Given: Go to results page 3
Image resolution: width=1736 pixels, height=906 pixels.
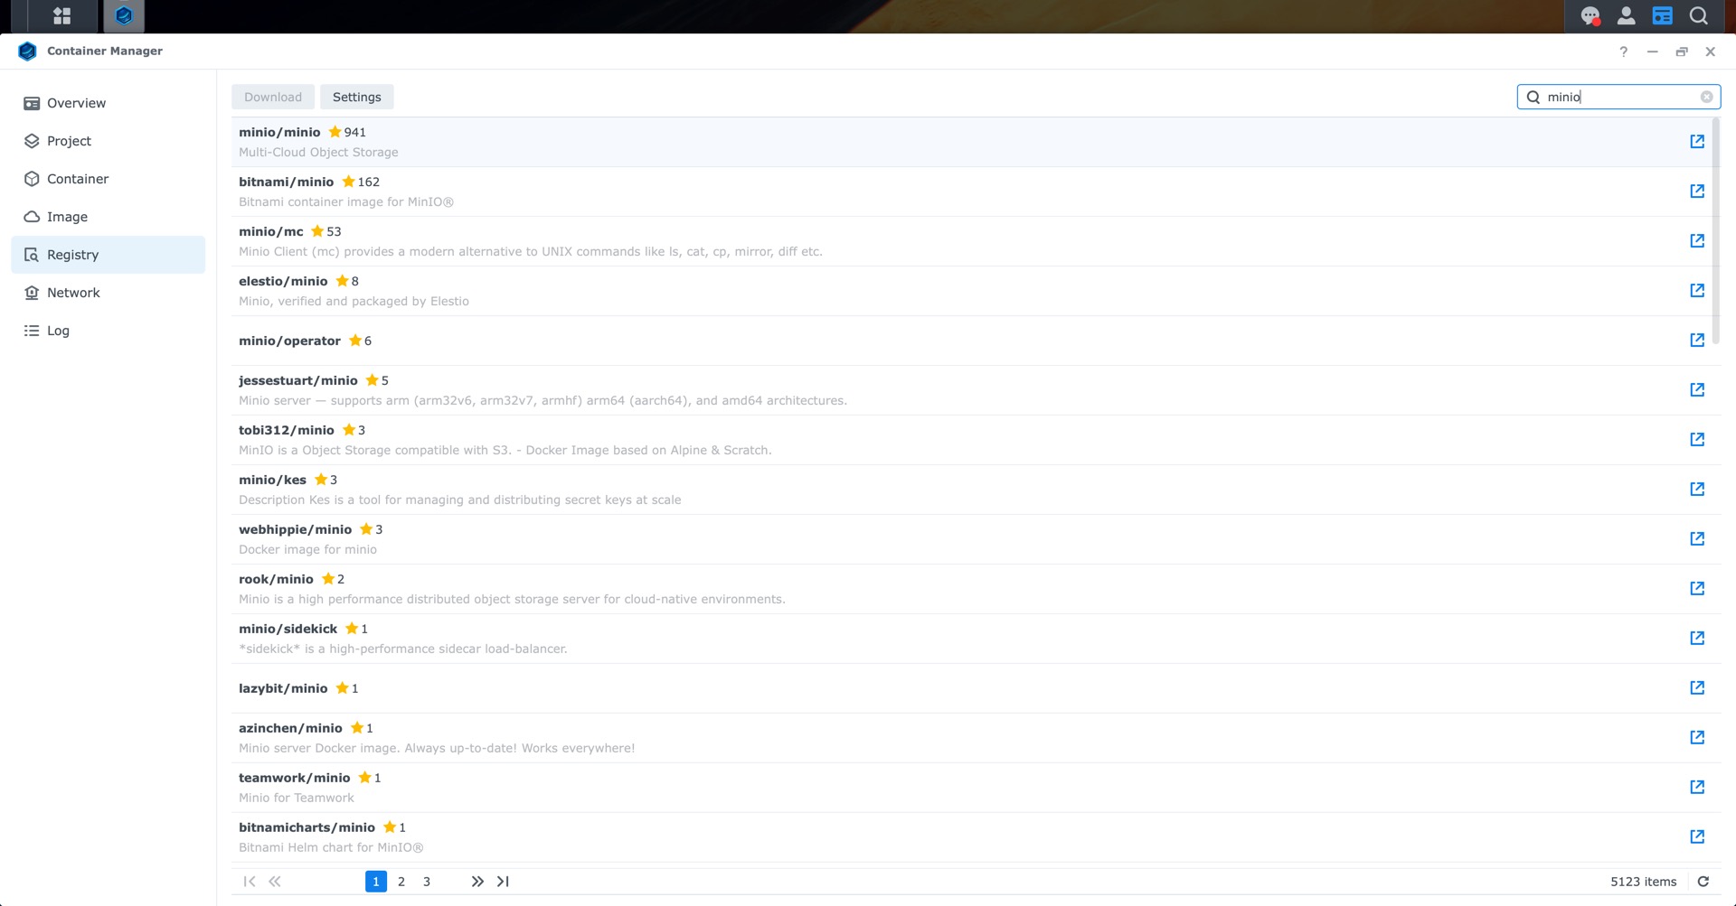Looking at the screenshot, I should [427, 882].
